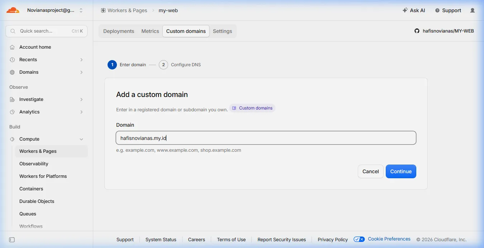Open Privacy Policy footer link

pyautogui.click(x=333, y=240)
